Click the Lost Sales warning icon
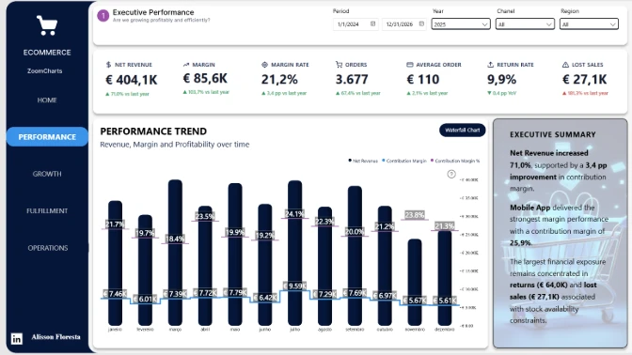The width and height of the screenshot is (632, 355). pos(565,65)
